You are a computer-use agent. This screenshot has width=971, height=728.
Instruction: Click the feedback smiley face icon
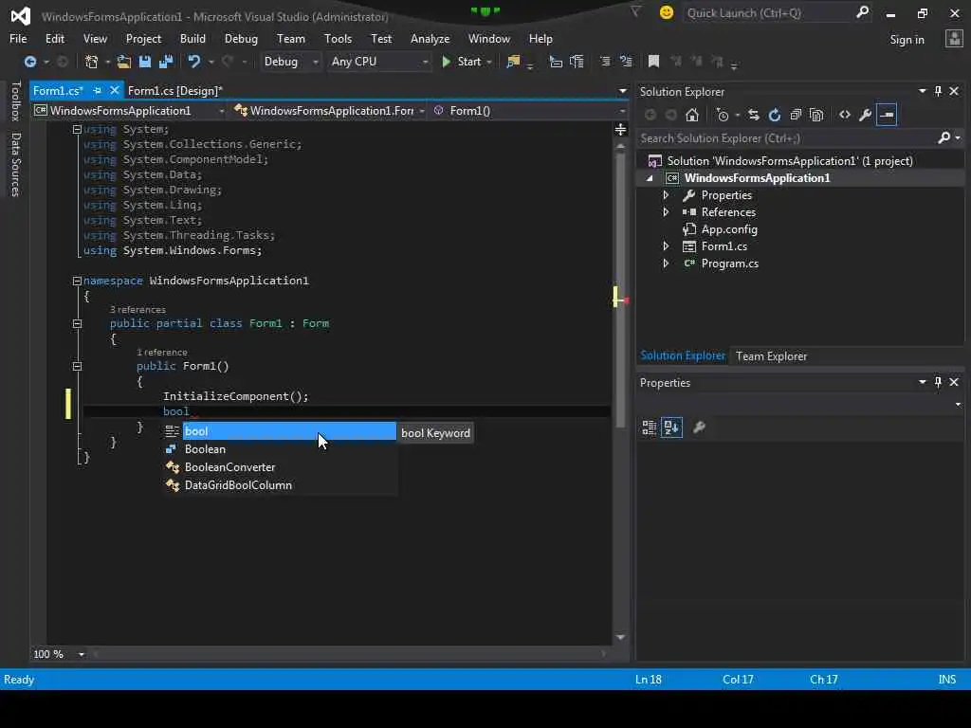tap(667, 12)
